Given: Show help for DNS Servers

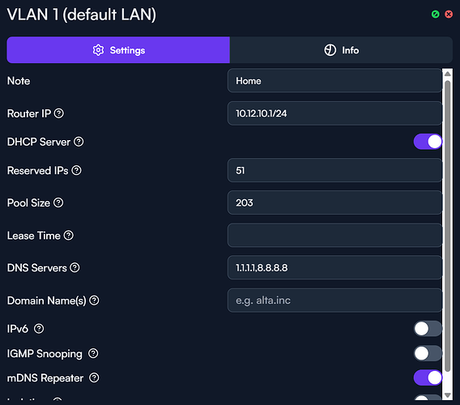Looking at the screenshot, I should (x=75, y=267).
